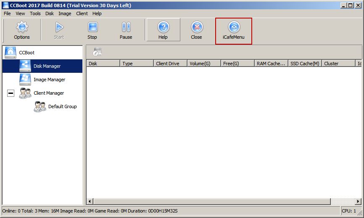Viewport: 364px width, 218px height.
Task: Maximize the CCBoot window
Action: pyautogui.click(x=351, y=5)
